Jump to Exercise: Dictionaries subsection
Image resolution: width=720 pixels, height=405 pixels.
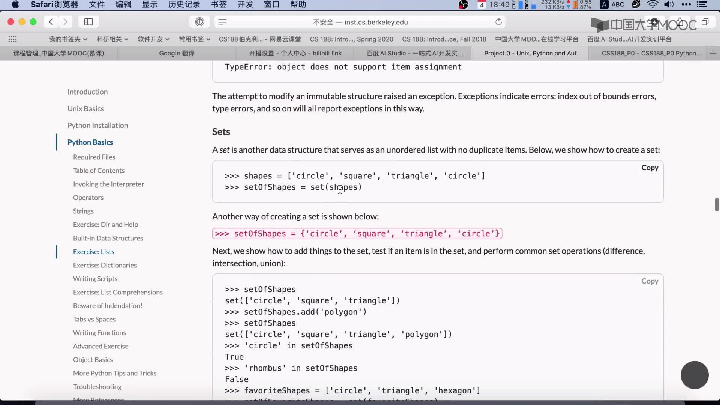(105, 265)
